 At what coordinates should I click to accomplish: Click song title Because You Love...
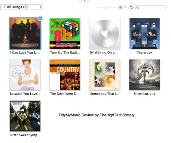pyautogui.click(x=25, y=94)
